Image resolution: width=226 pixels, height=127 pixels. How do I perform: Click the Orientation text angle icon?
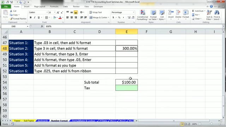(82, 12)
